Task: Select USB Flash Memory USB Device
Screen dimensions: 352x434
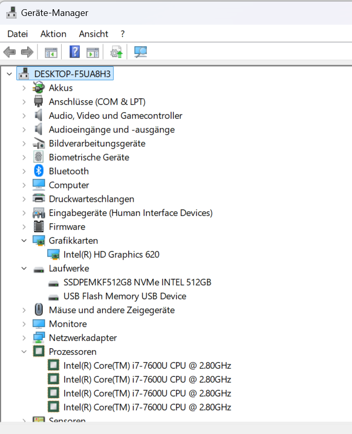Action: pyautogui.click(x=125, y=296)
